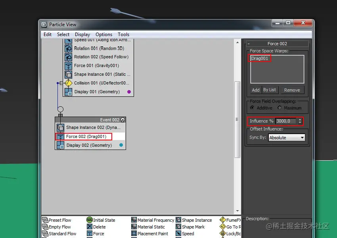The image size is (337, 238).
Task: Click the event view scrollbar up arrow
Action: coord(237,42)
